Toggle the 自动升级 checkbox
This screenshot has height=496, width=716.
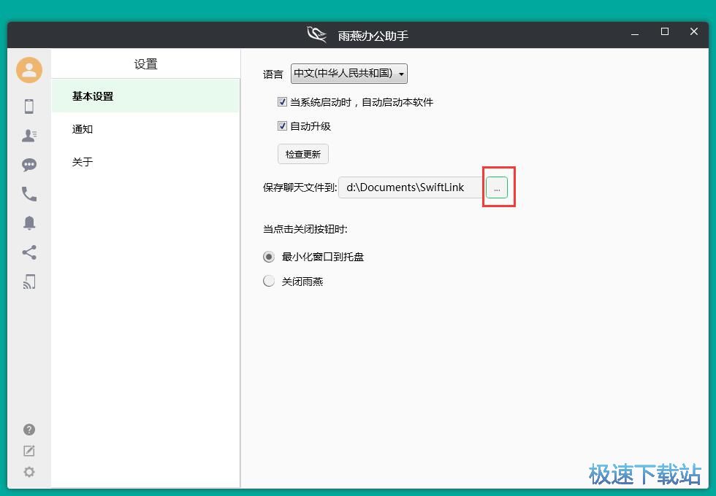pyautogui.click(x=282, y=125)
